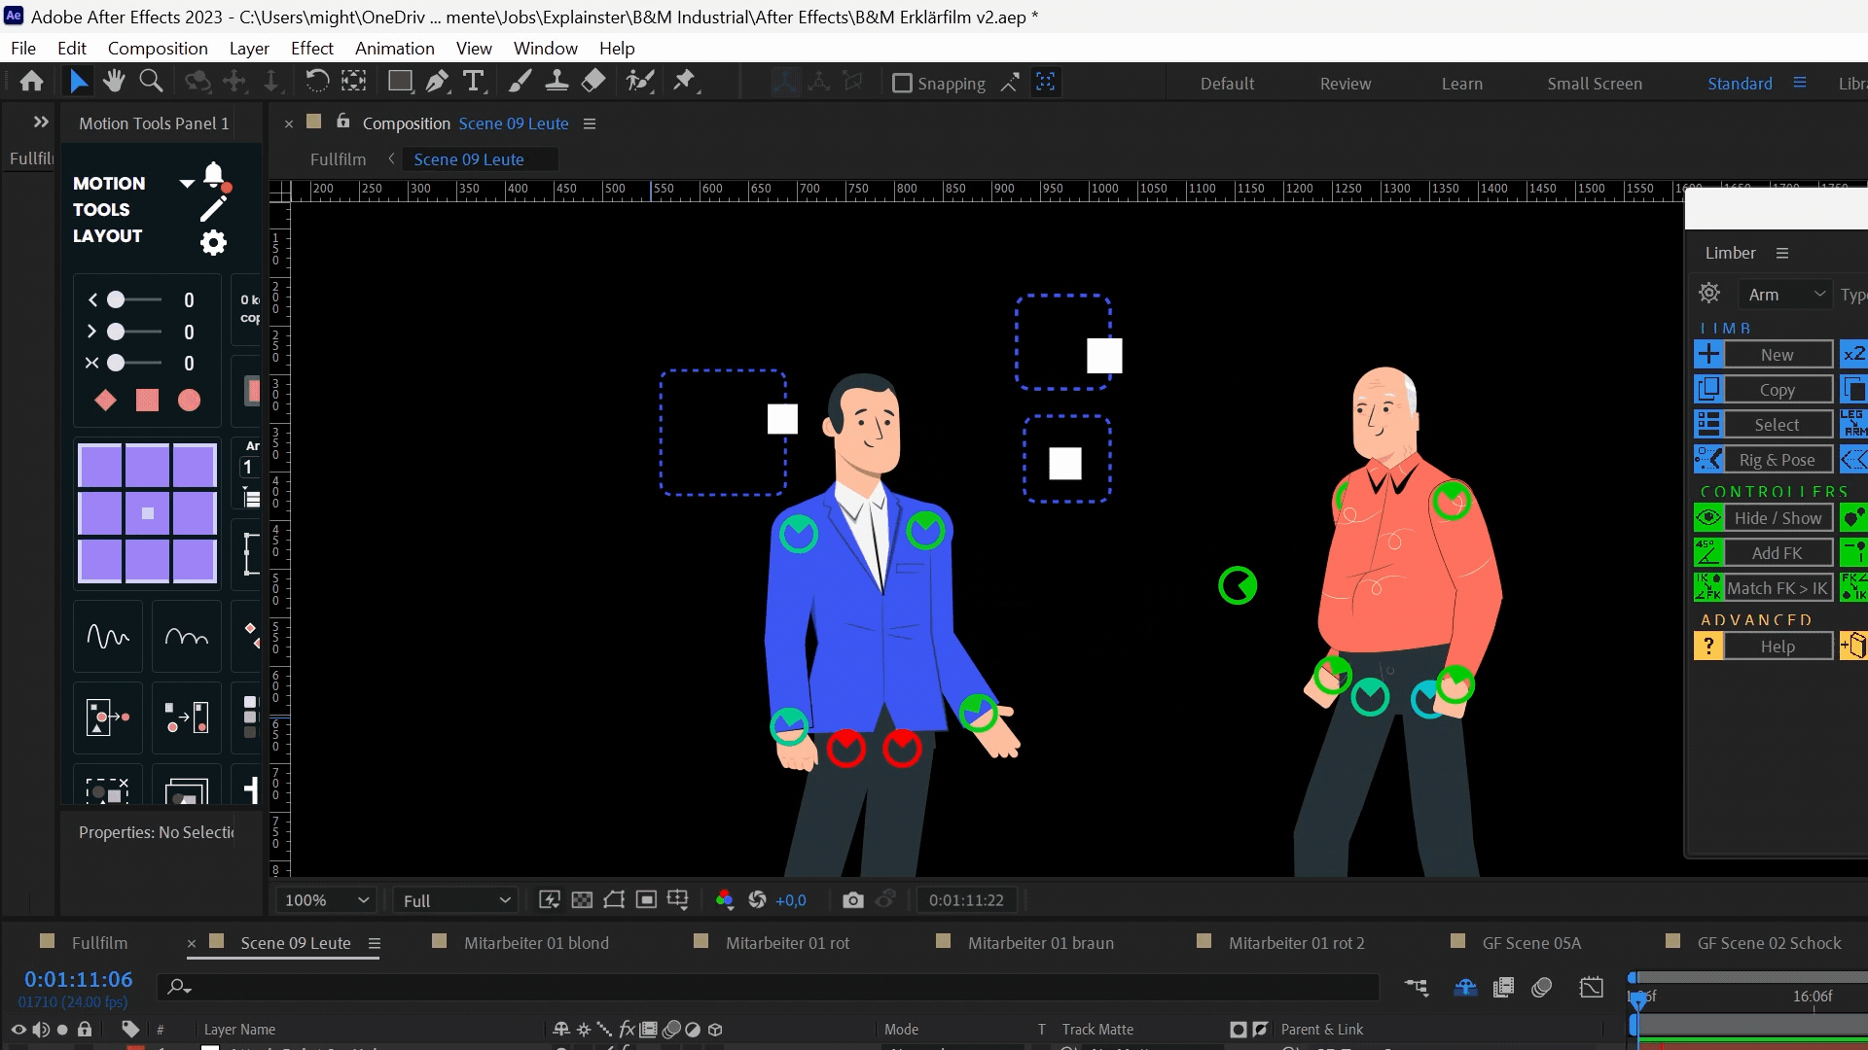Select the Puppet Pin tool

[685, 82]
